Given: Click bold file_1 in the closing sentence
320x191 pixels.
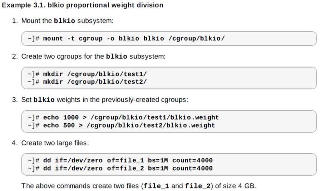Looking at the screenshot, I should pyautogui.click(x=156, y=186).
